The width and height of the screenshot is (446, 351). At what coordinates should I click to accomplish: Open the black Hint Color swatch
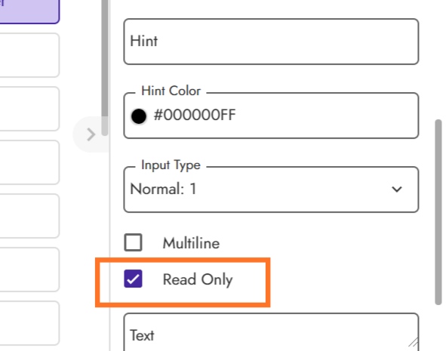139,116
